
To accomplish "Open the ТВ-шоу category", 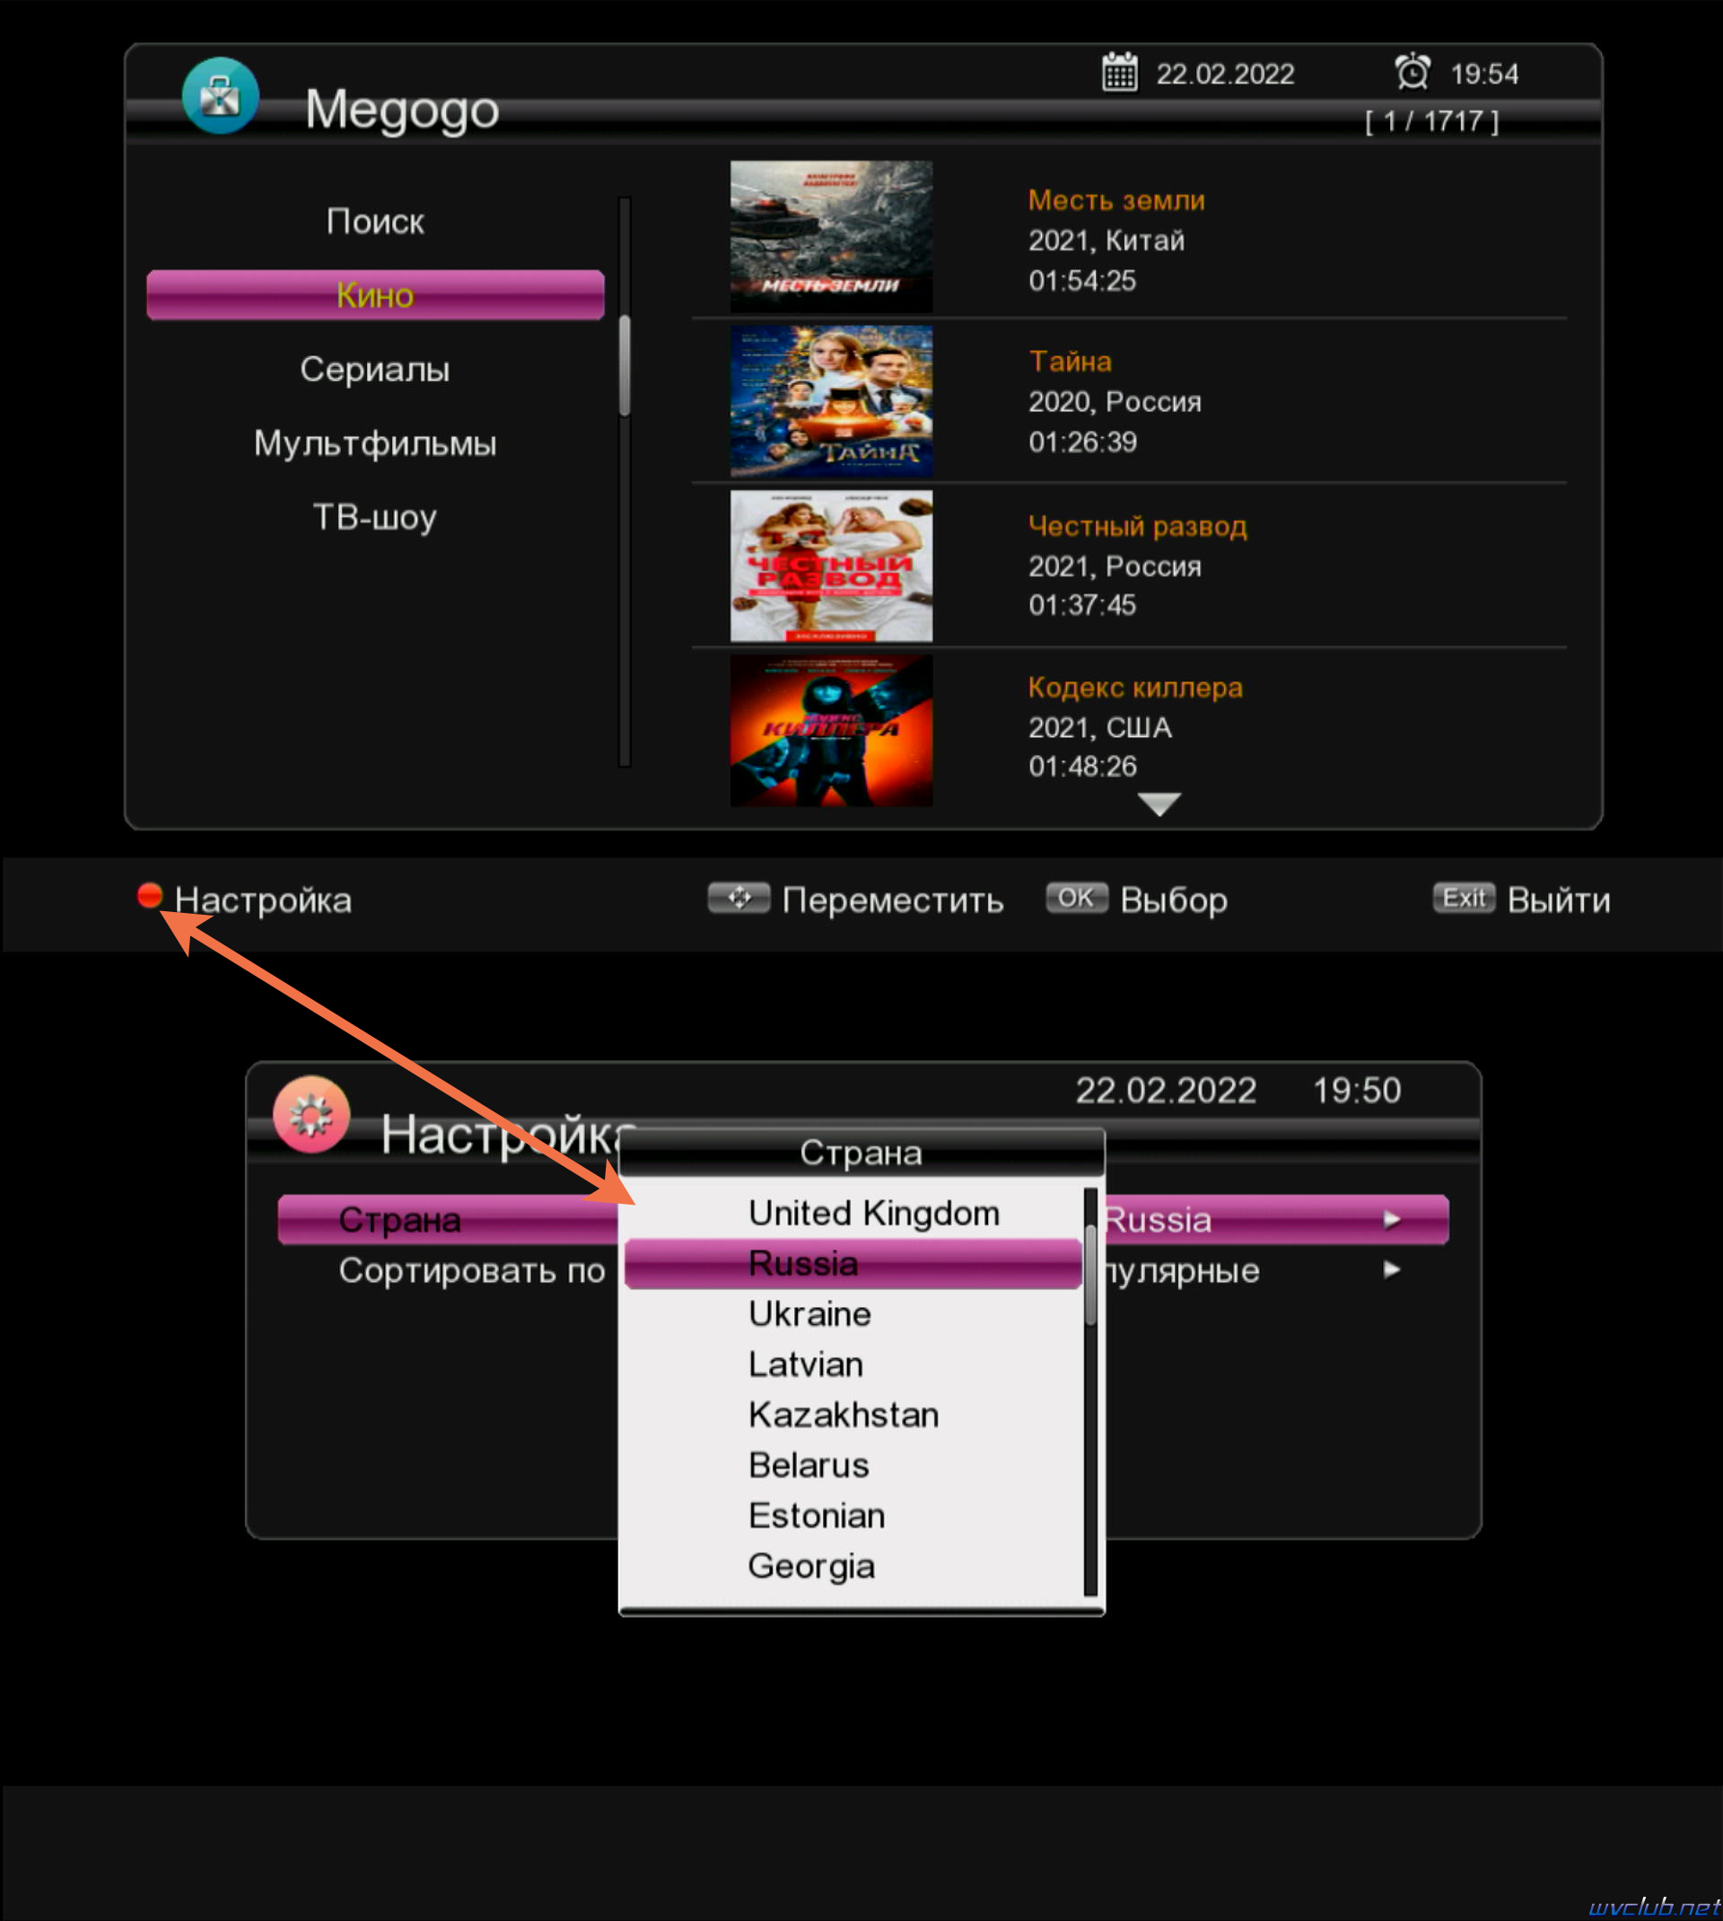I will tap(375, 517).
